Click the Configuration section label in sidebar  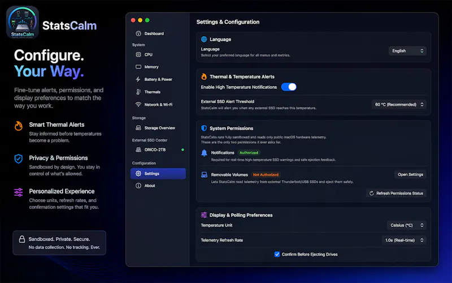tap(144, 163)
